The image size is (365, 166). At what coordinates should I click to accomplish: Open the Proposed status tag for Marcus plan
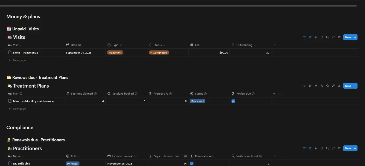[197, 101]
